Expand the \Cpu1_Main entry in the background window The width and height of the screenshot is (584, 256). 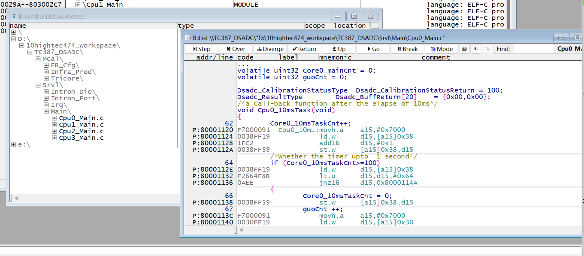pyautogui.click(x=78, y=5)
